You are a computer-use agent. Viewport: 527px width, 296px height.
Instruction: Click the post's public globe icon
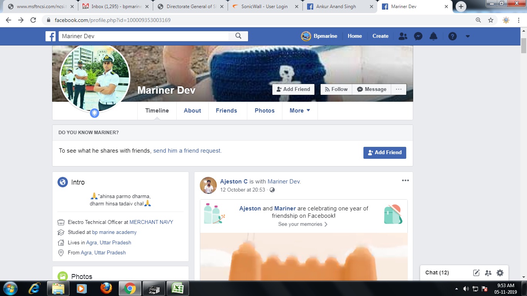[x=272, y=190]
